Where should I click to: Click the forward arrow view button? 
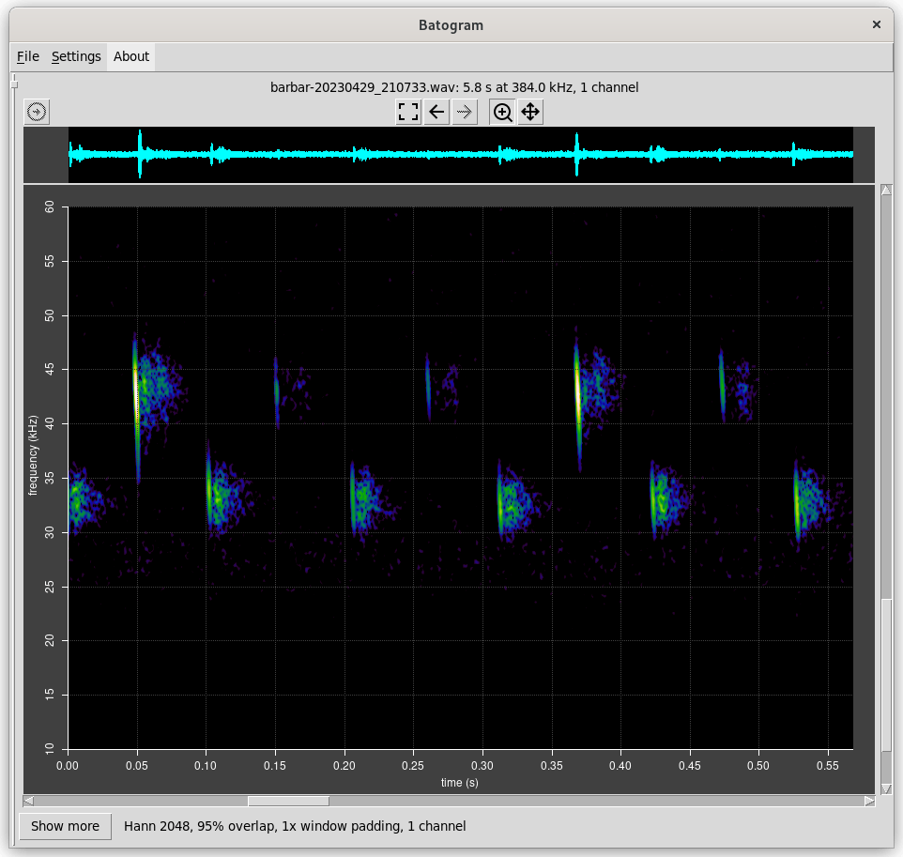(465, 113)
